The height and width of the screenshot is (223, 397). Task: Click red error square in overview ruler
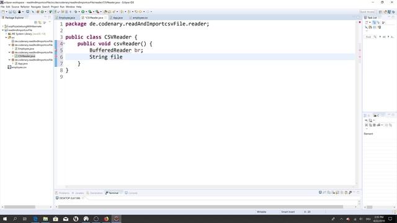tap(360, 22)
